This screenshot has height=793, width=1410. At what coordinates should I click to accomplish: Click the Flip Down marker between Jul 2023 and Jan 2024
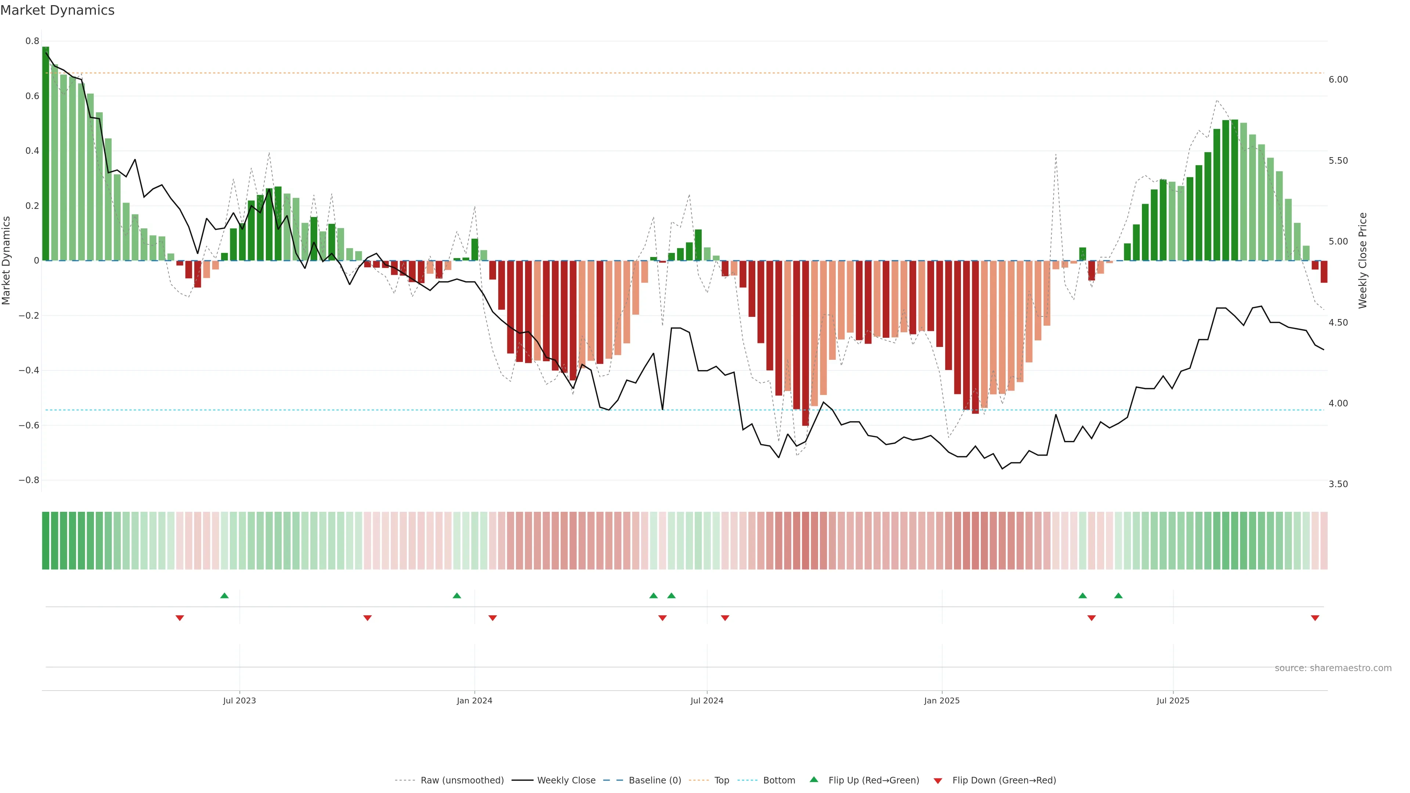click(x=368, y=618)
